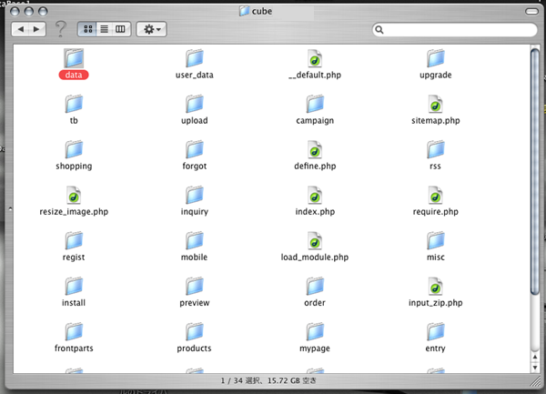The image size is (546, 394).
Task: Click the toolbar hide pill button
Action: click(531, 12)
